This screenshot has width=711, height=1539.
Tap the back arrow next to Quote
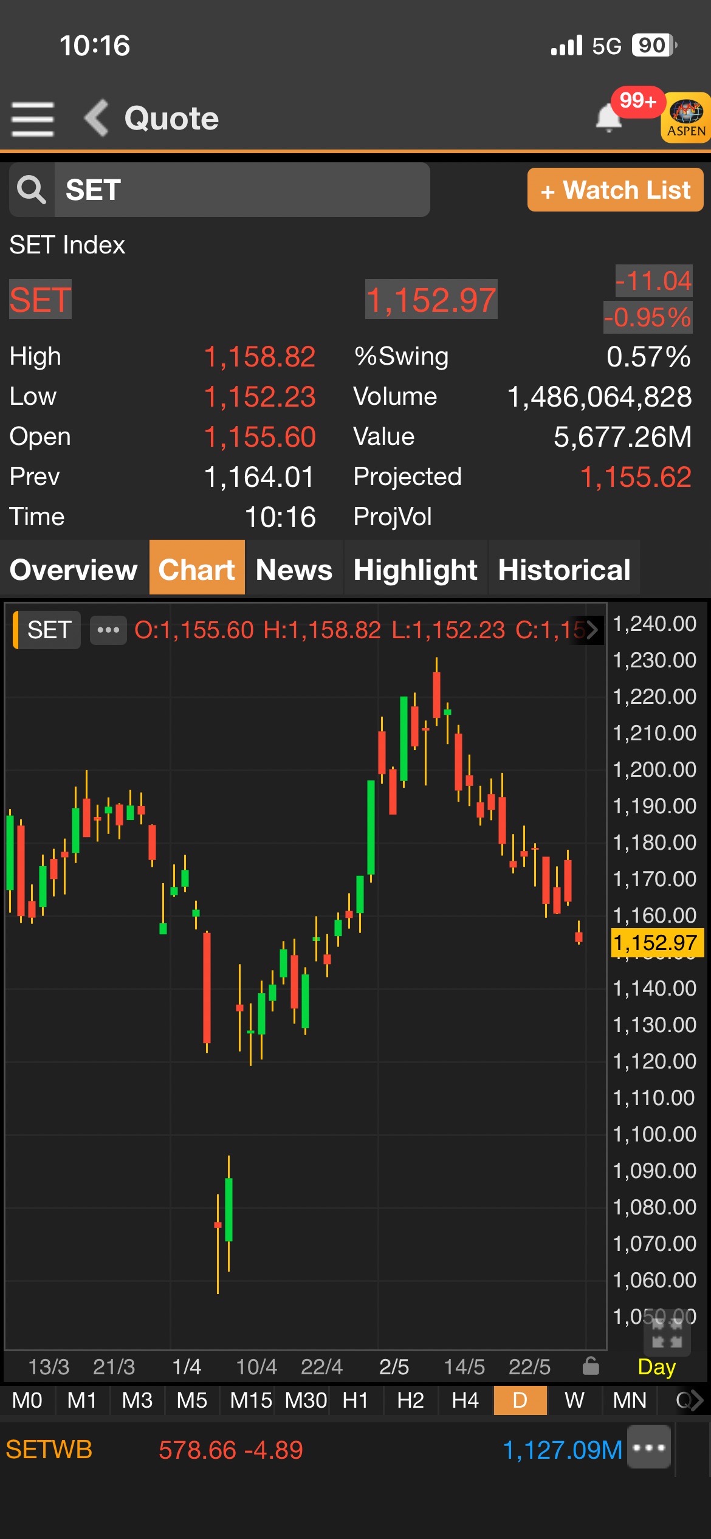pyautogui.click(x=97, y=118)
